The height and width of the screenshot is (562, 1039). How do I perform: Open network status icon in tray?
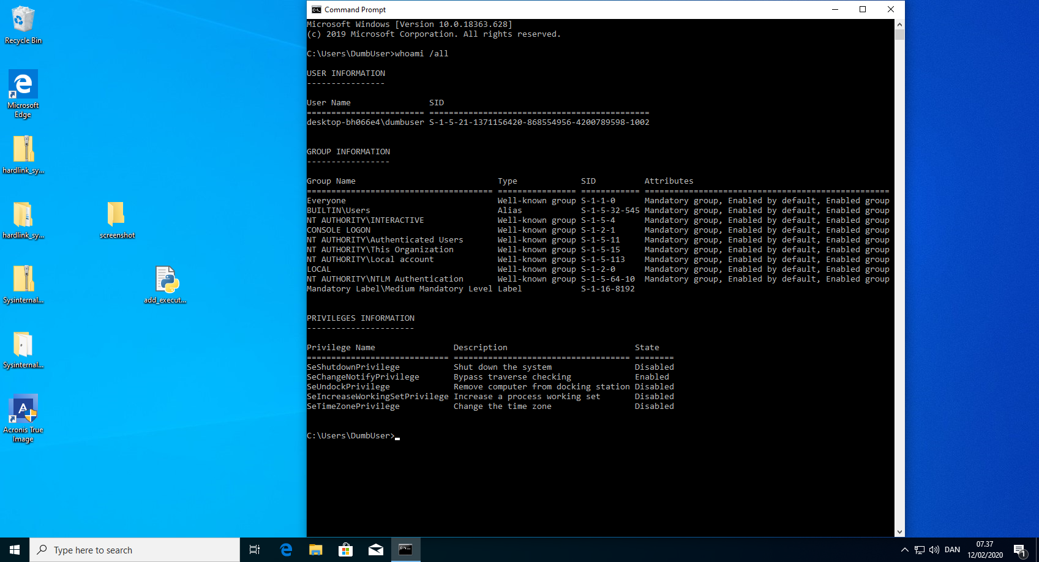click(x=920, y=550)
